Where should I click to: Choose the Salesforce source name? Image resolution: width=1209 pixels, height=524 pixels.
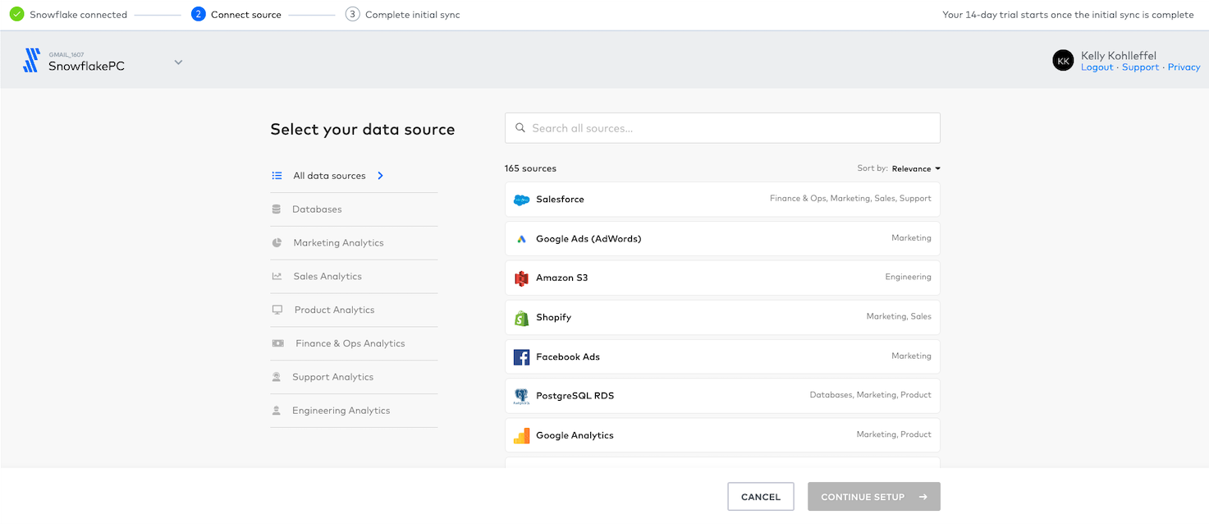point(560,200)
